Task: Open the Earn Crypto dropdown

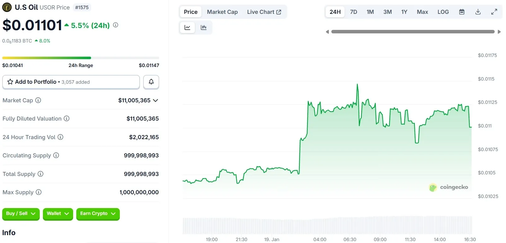Action: 98,214
